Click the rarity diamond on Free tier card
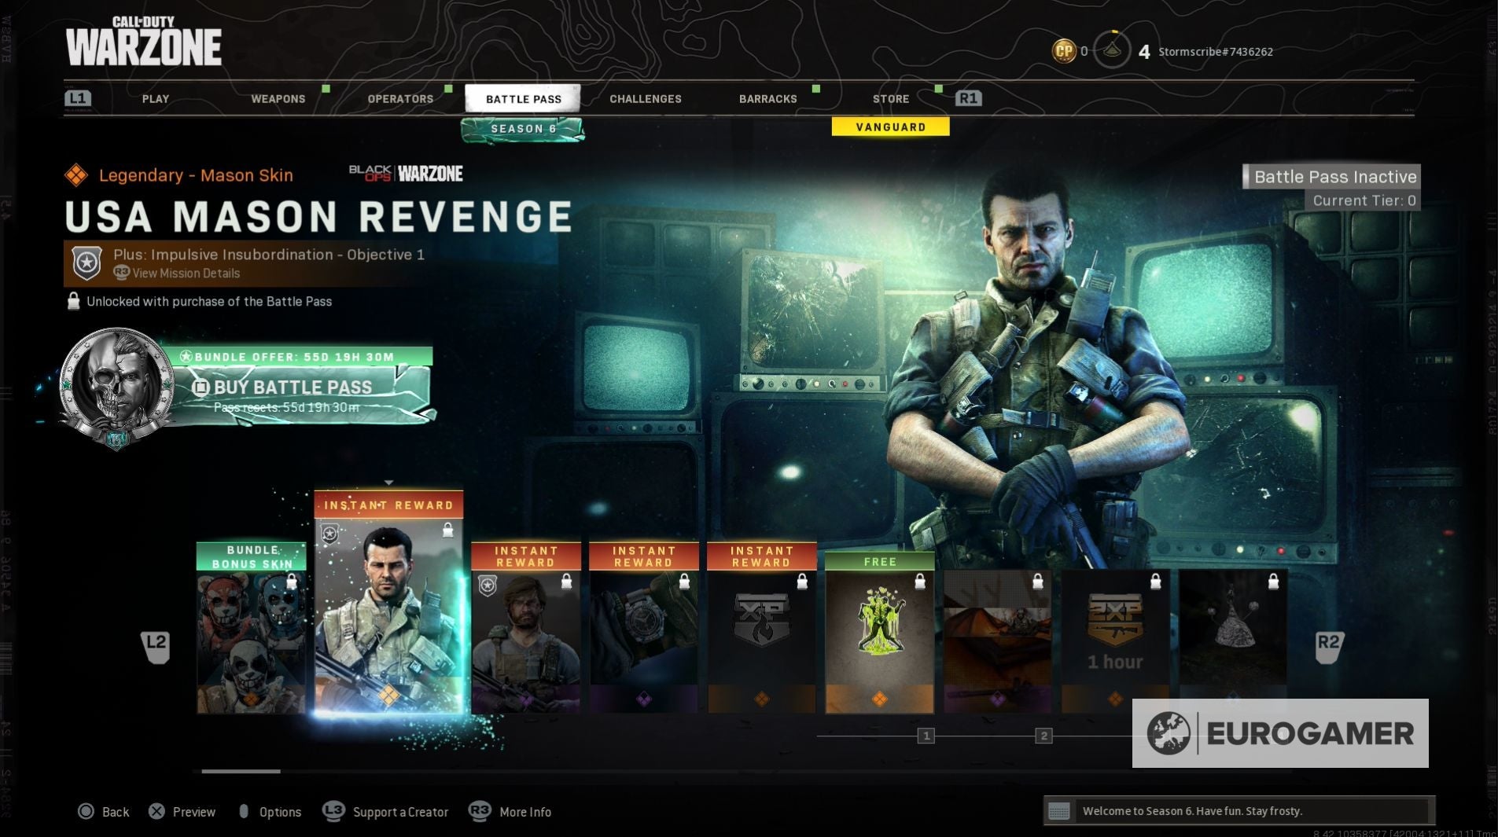Image resolution: width=1498 pixels, height=837 pixels. [x=880, y=699]
